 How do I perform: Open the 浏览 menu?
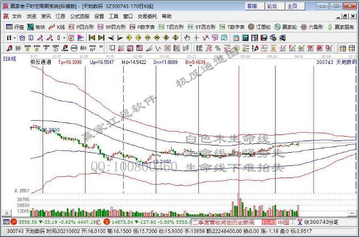coord(31,16)
